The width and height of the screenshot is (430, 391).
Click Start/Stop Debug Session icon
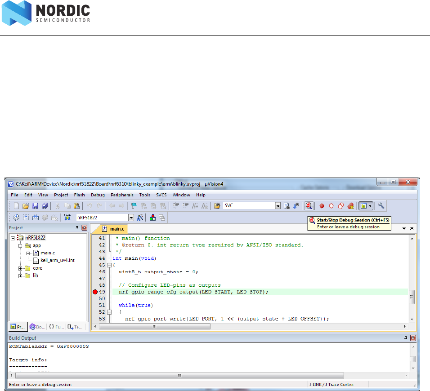[309, 206]
